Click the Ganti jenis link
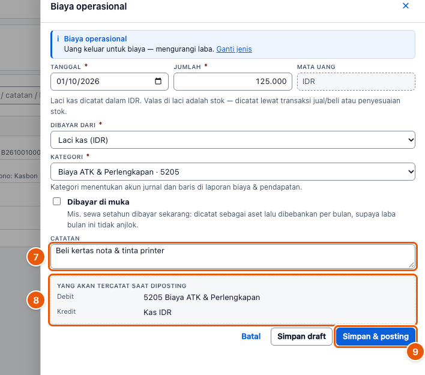Screen dimensions: 425x375 [234, 49]
